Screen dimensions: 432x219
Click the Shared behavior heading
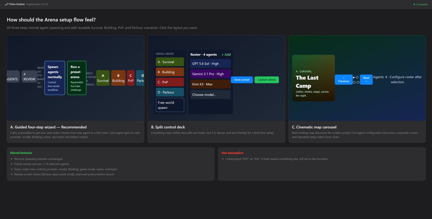[x=22, y=153]
